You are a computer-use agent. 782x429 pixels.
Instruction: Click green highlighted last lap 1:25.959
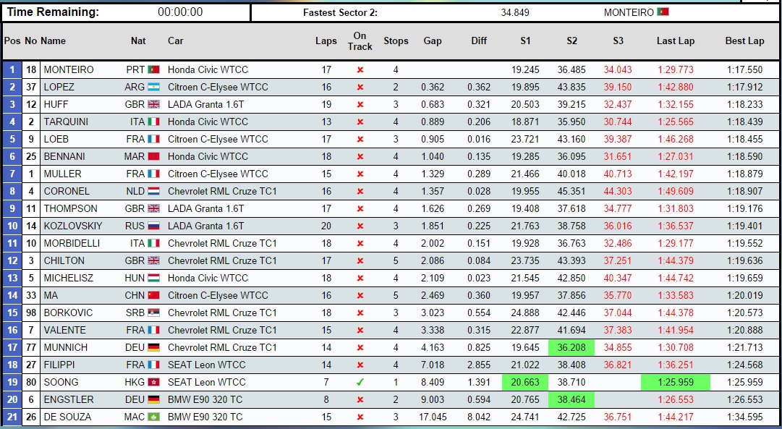pyautogui.click(x=675, y=382)
